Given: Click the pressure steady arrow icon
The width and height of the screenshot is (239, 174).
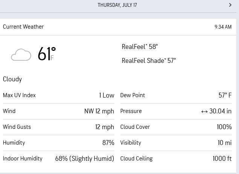Looking at the screenshot, I should pos(204,111).
